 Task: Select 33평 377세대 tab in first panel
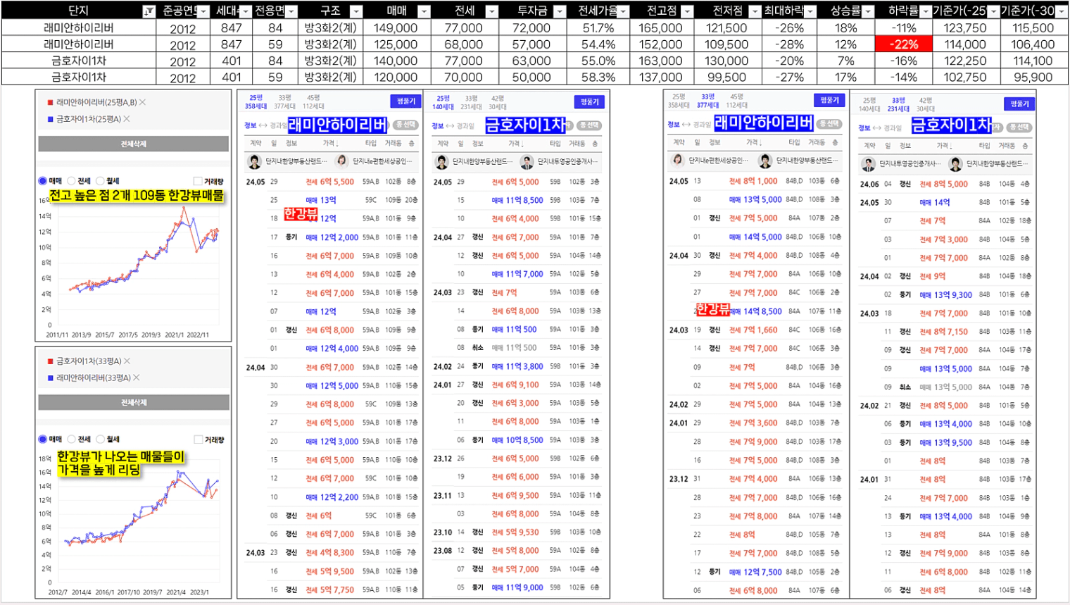tap(284, 102)
